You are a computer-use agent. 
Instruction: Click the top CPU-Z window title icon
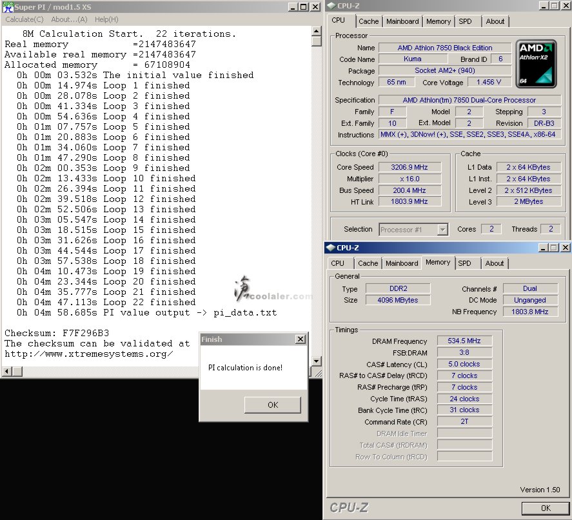(331, 6)
